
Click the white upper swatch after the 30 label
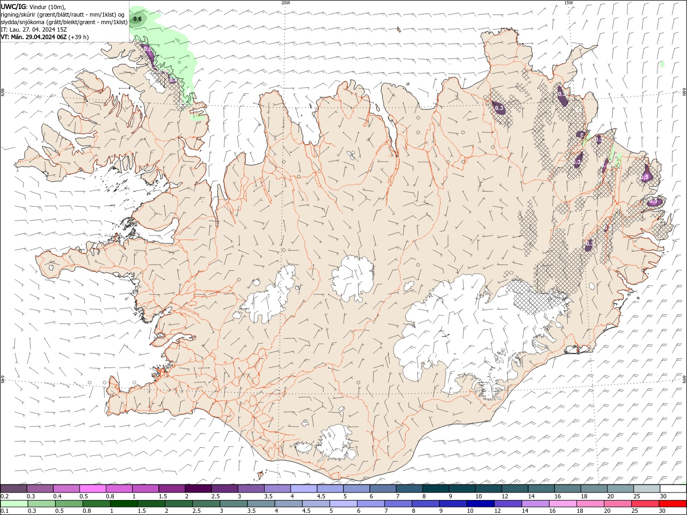[x=673, y=489]
